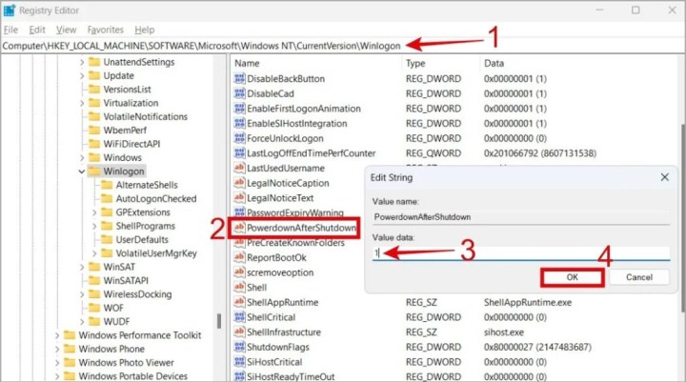This screenshot has width=686, height=382.
Task: Click the WinSATAPI folder icon
Action: tap(94, 280)
